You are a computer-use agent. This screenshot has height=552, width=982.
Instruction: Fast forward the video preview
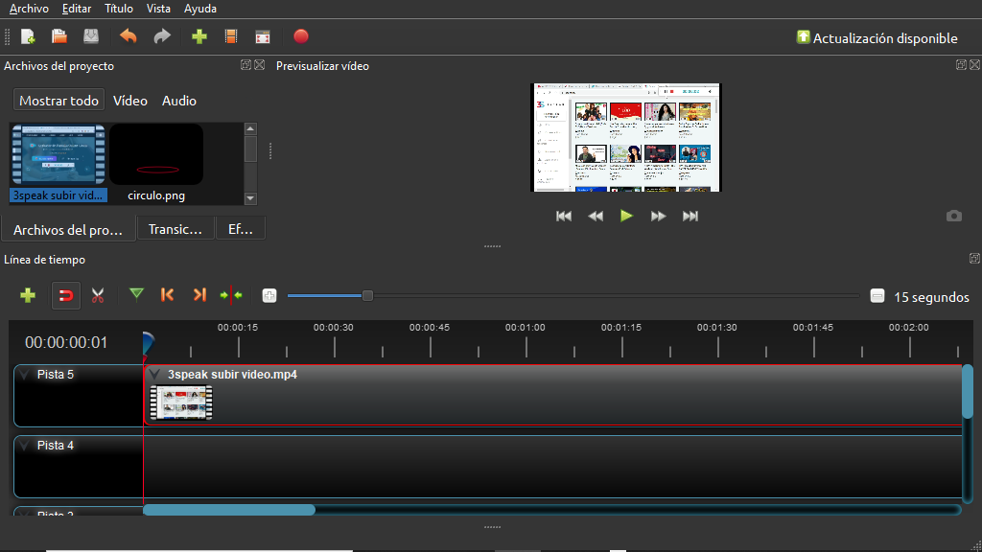[658, 216]
